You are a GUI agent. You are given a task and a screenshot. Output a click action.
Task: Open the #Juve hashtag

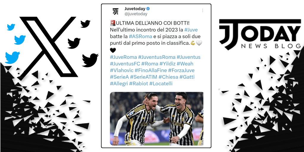point(191,30)
